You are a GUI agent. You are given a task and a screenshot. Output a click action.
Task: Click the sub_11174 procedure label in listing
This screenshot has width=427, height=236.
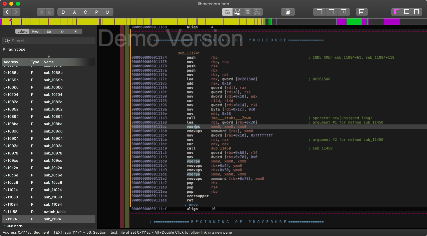pyautogui.click(x=189, y=53)
